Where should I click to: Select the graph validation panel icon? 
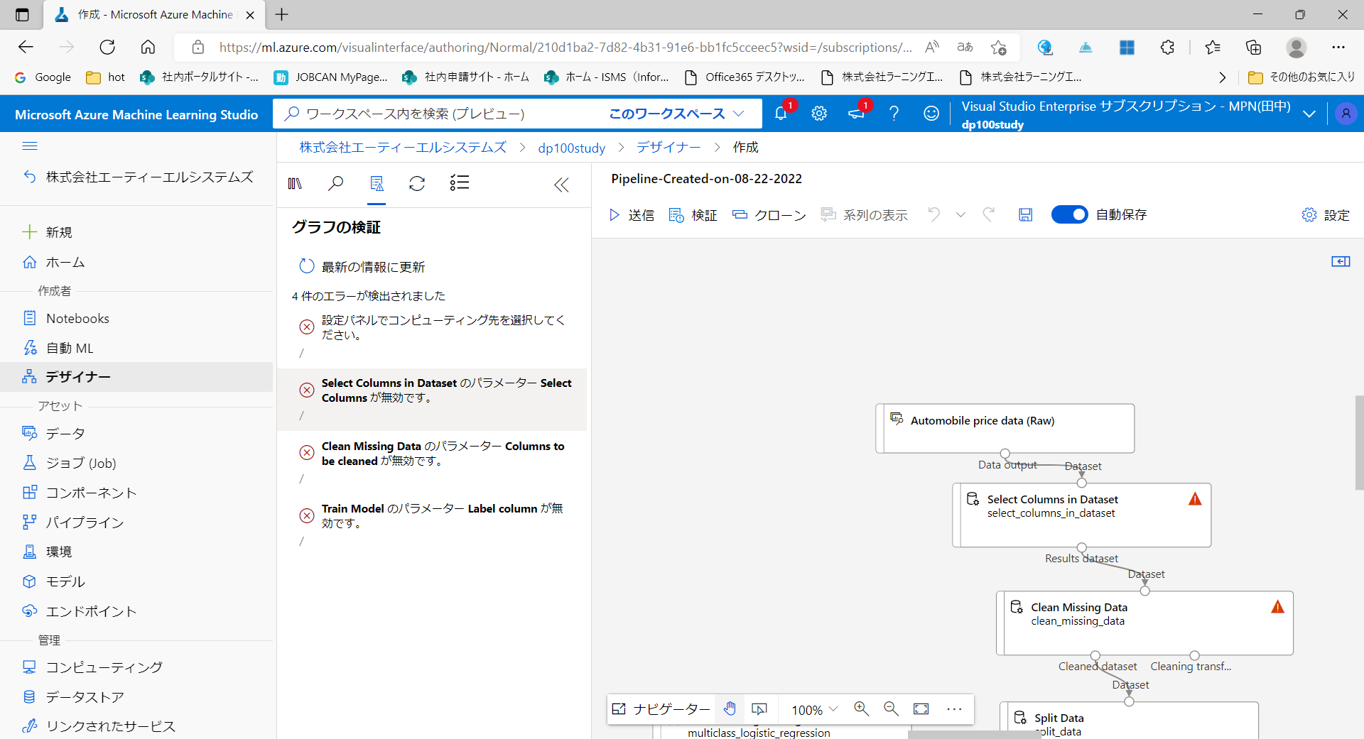pyautogui.click(x=377, y=184)
